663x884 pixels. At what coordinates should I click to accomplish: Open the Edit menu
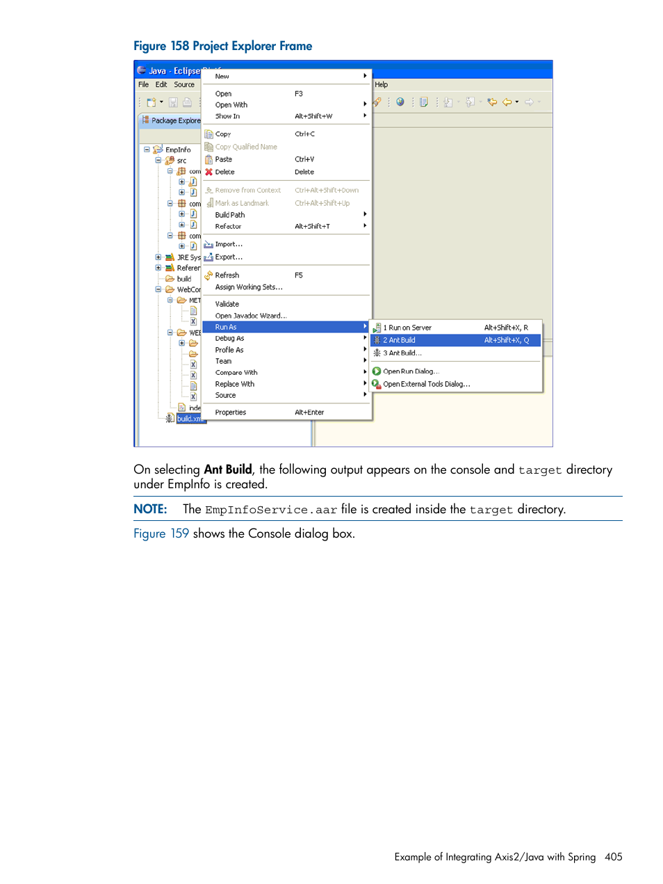(161, 85)
